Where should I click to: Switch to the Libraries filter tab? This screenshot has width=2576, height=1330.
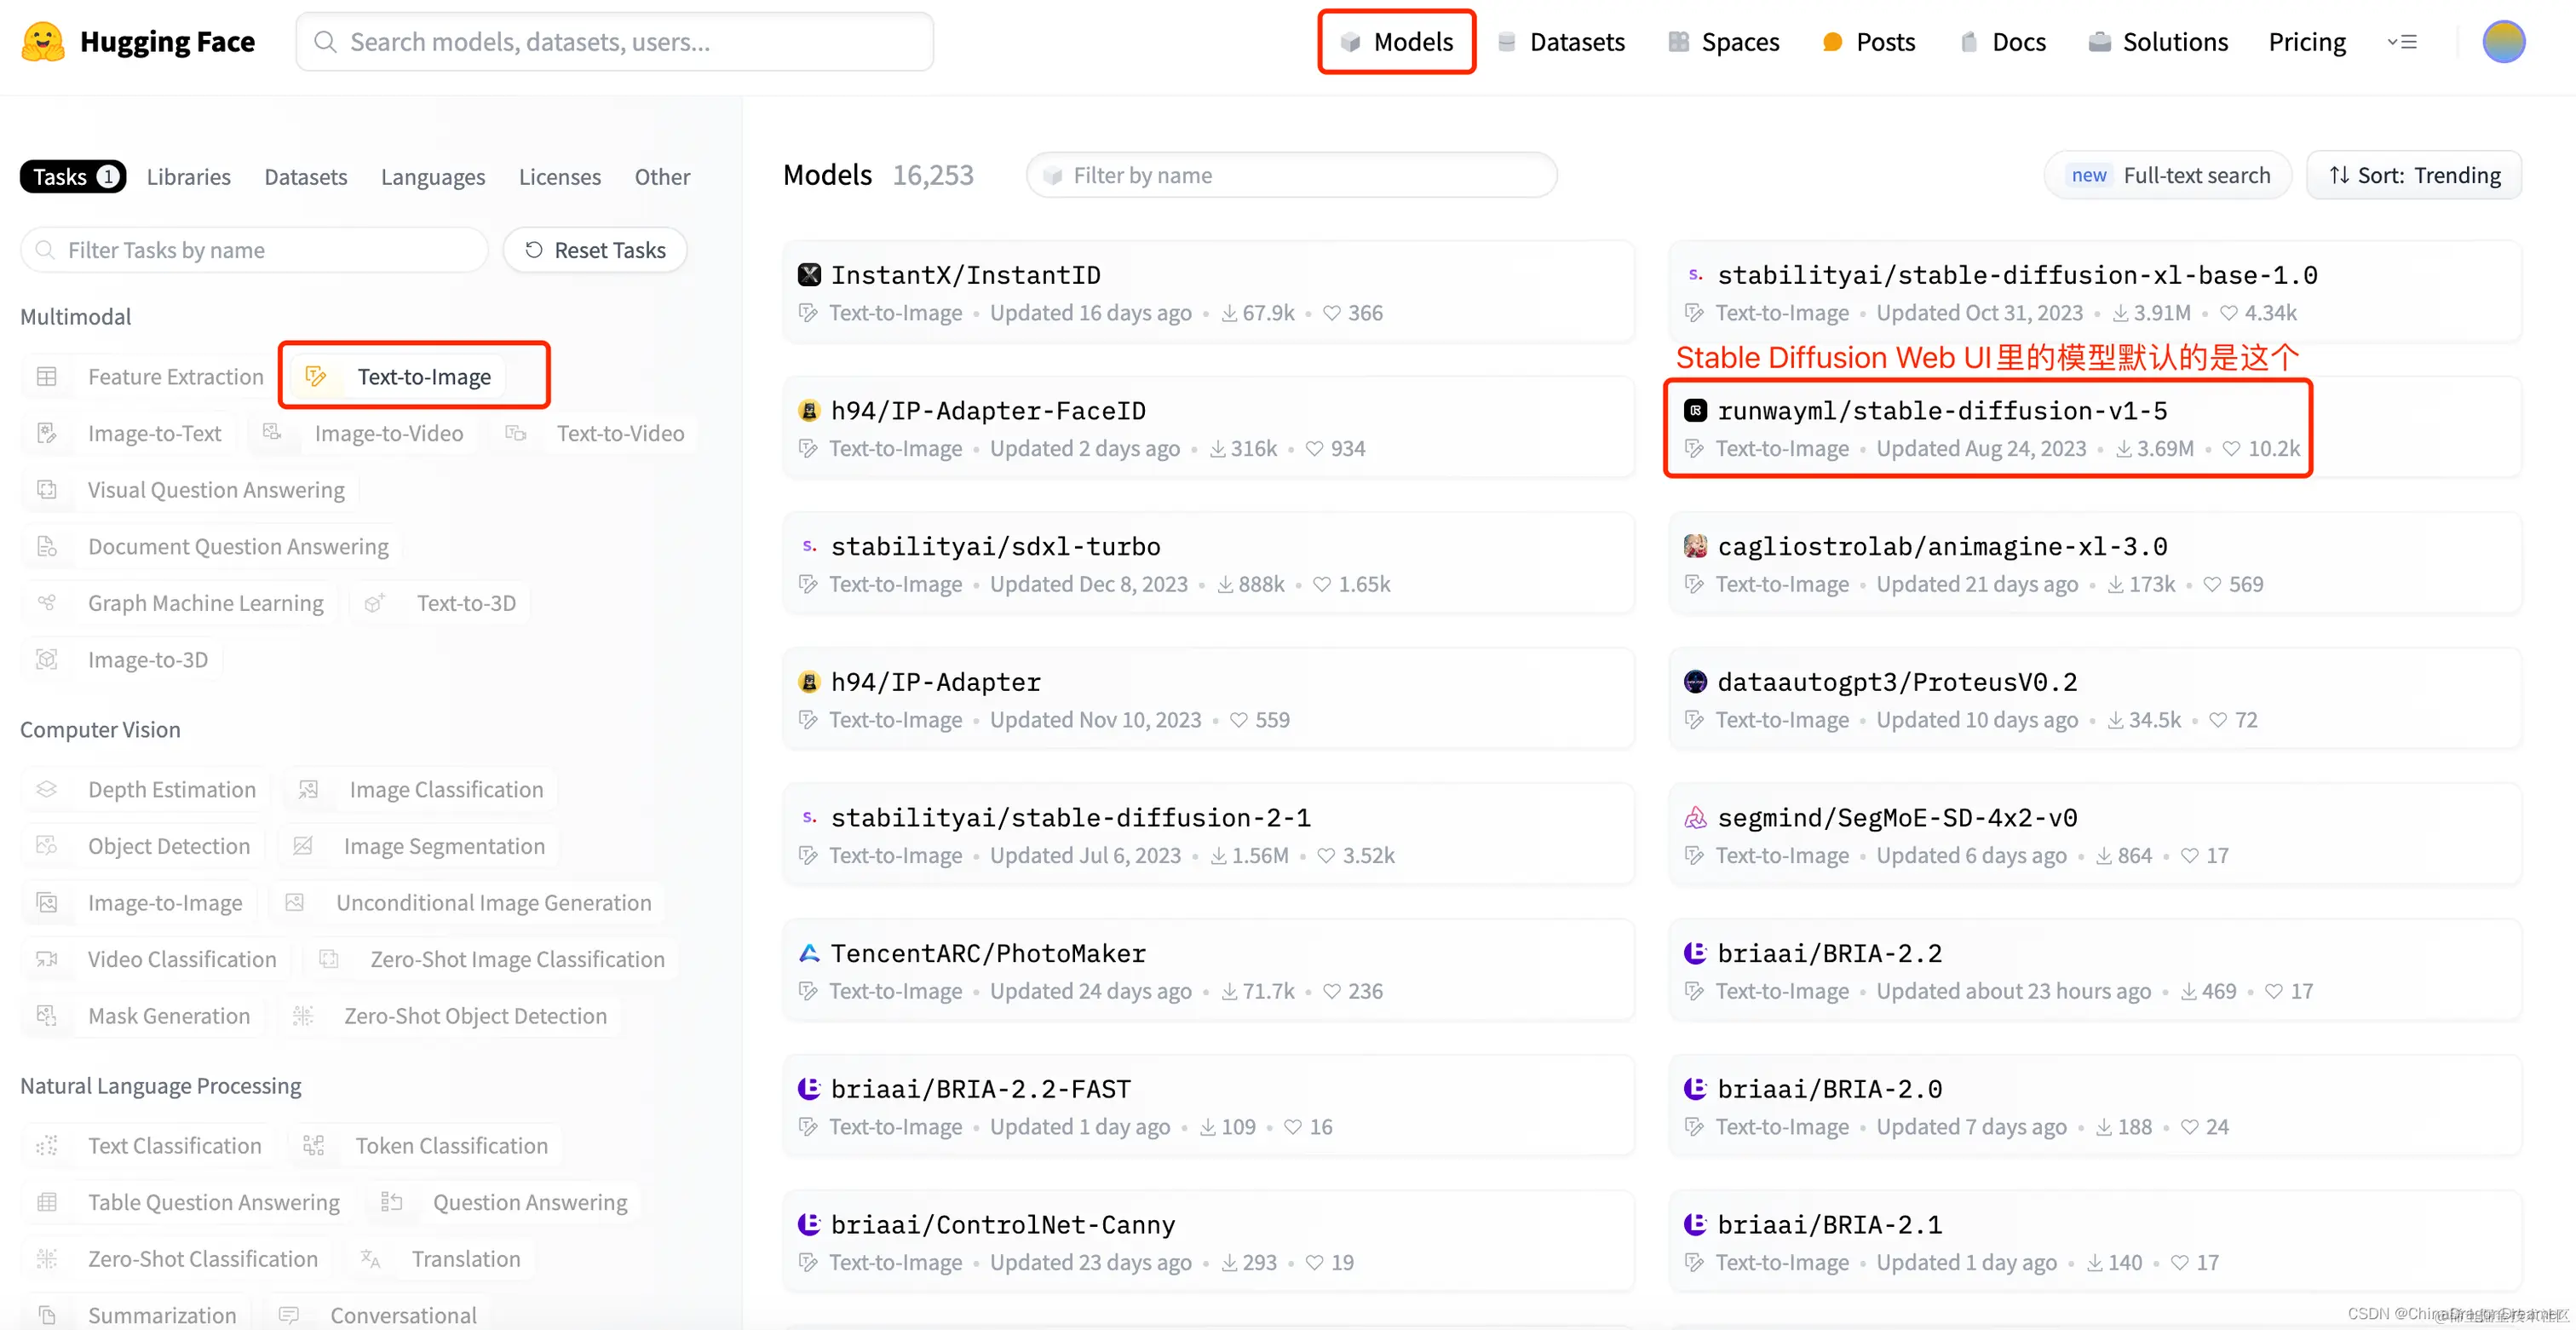tap(189, 177)
